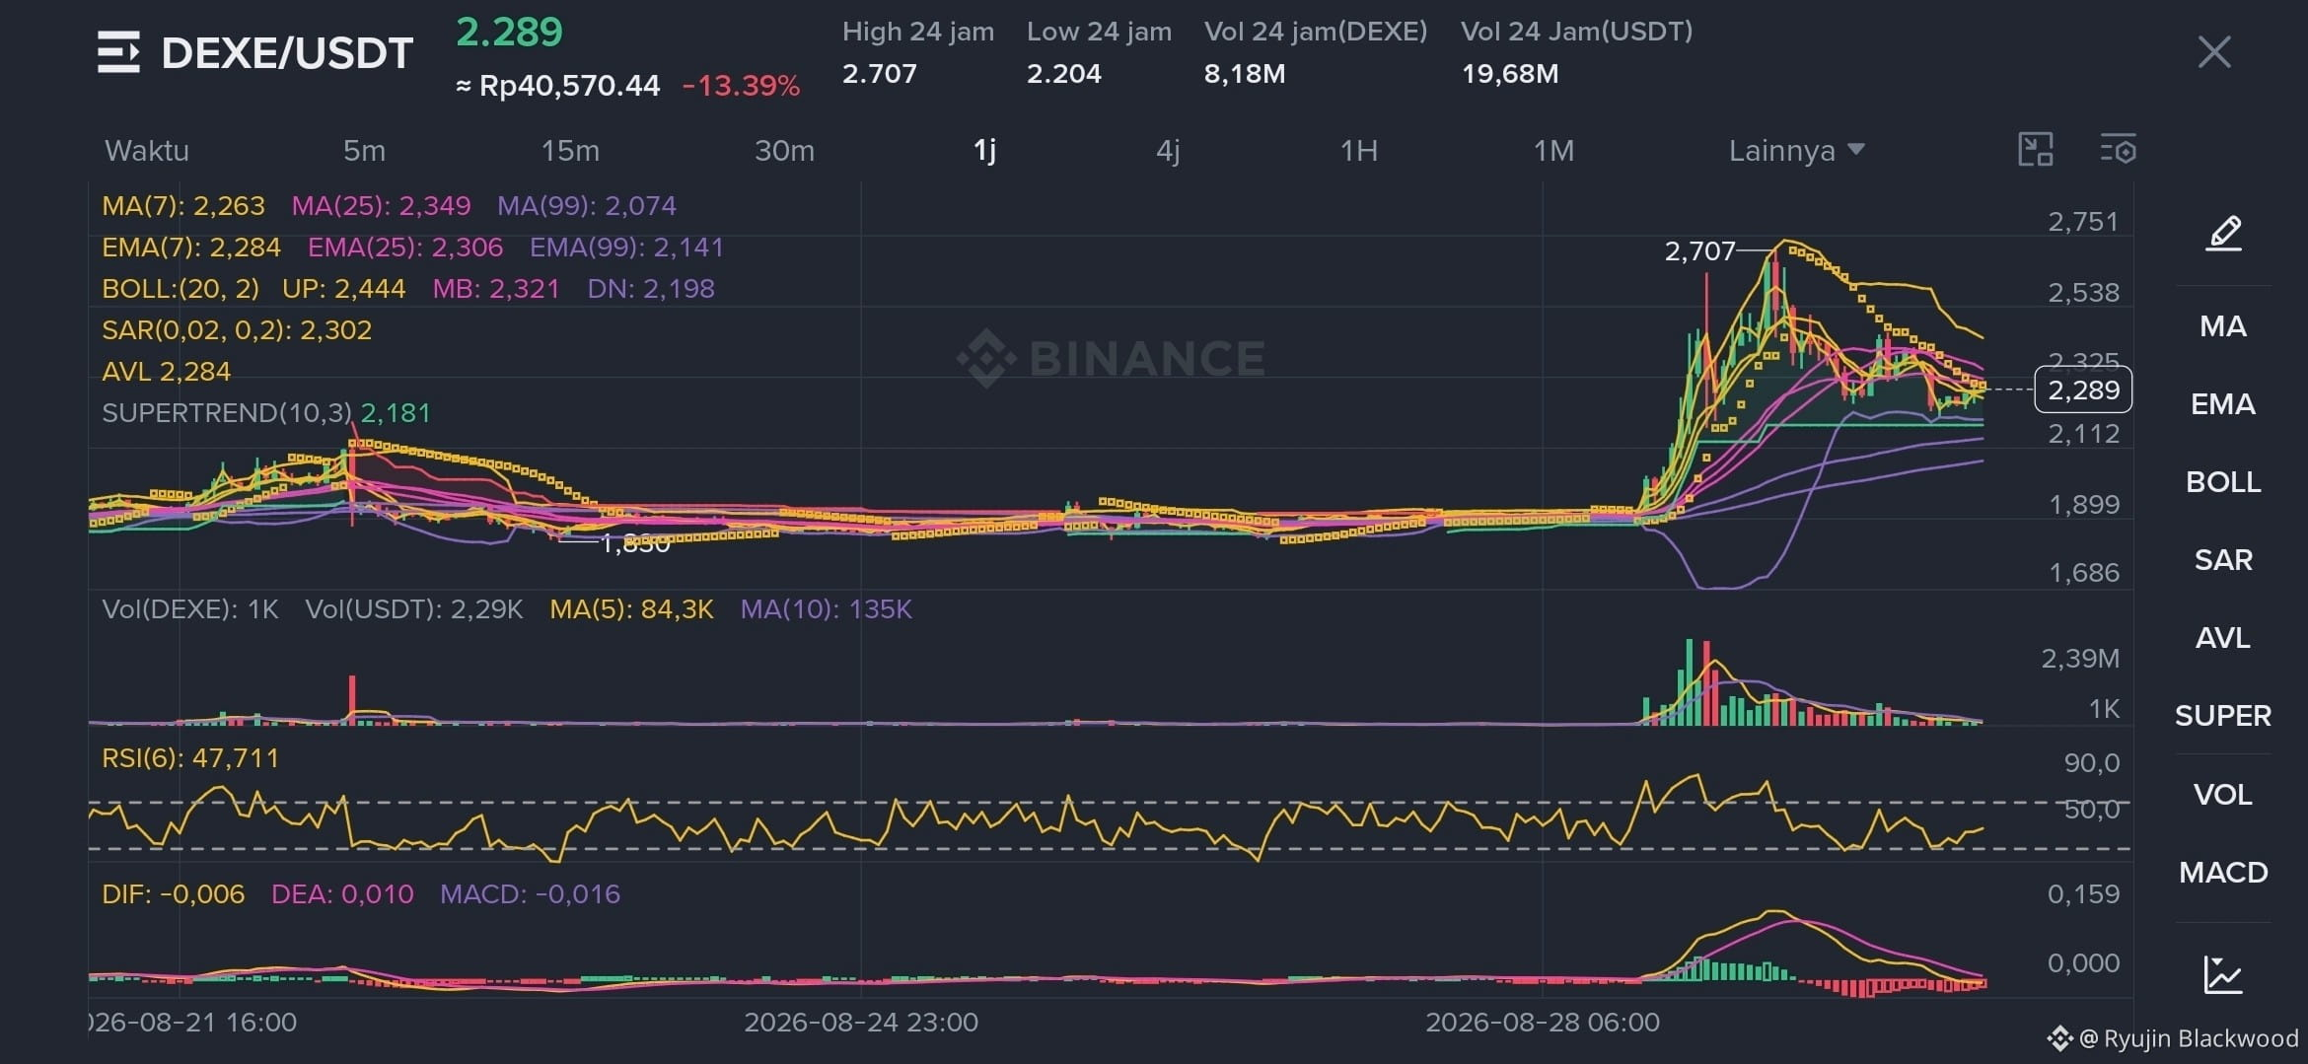Open chart indicator settings icon
The width and height of the screenshot is (2308, 1064).
click(2118, 150)
